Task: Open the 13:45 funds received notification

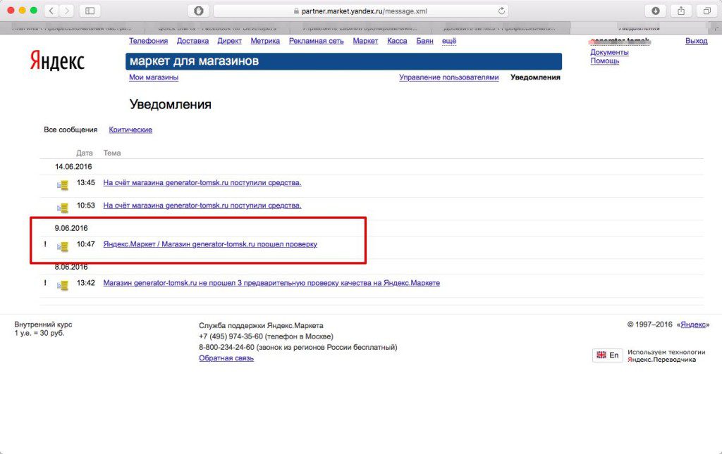Action: click(202, 182)
